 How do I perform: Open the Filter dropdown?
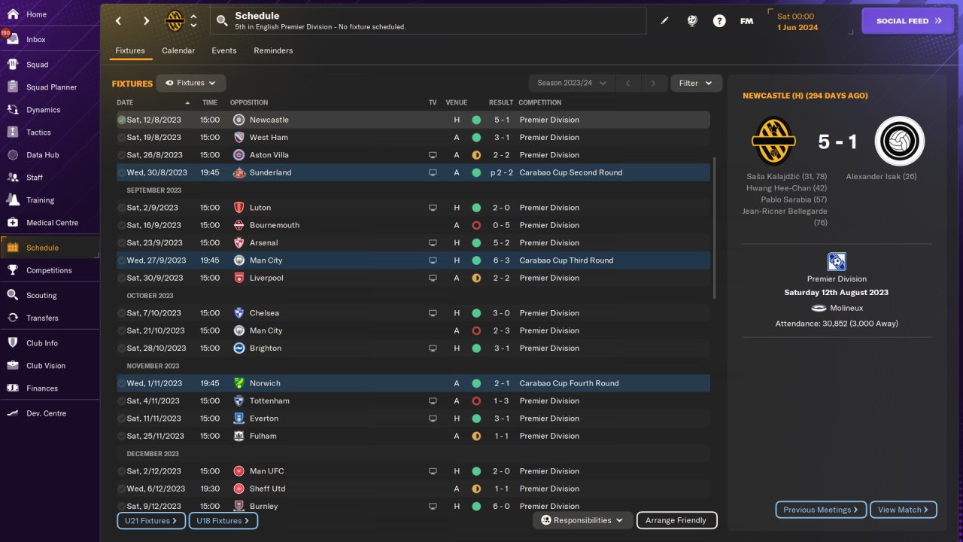[696, 83]
